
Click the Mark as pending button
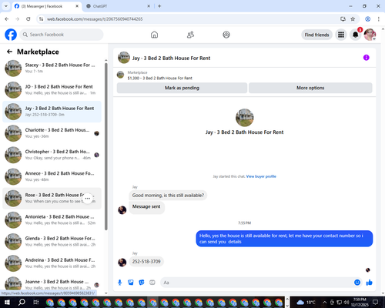coord(182,88)
